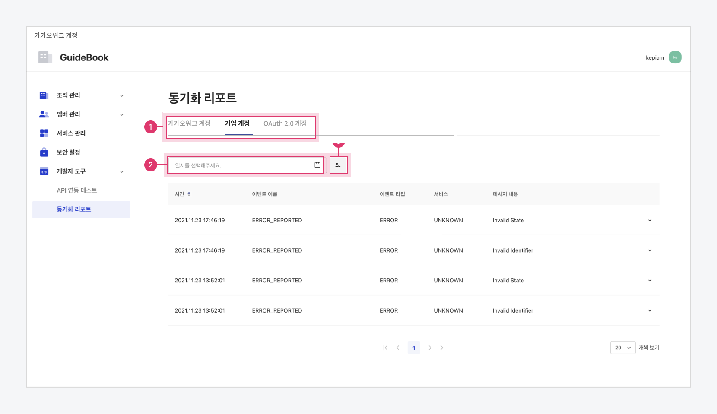Click the 이벤트 타입 column header
The width and height of the screenshot is (717, 414).
click(x=393, y=194)
